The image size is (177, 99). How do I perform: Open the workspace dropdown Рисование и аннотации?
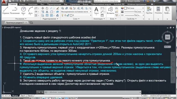tap(50, 1)
